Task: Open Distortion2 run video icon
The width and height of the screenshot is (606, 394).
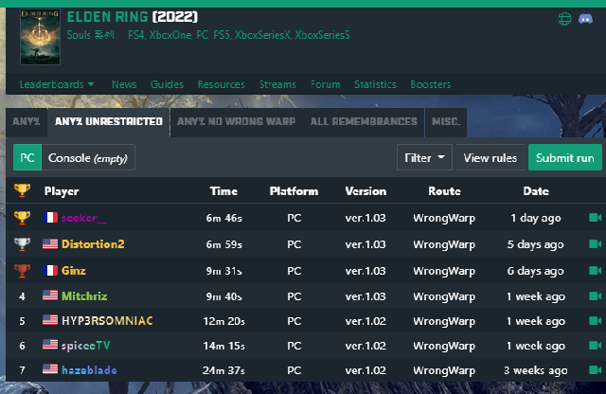Action: [x=595, y=244]
